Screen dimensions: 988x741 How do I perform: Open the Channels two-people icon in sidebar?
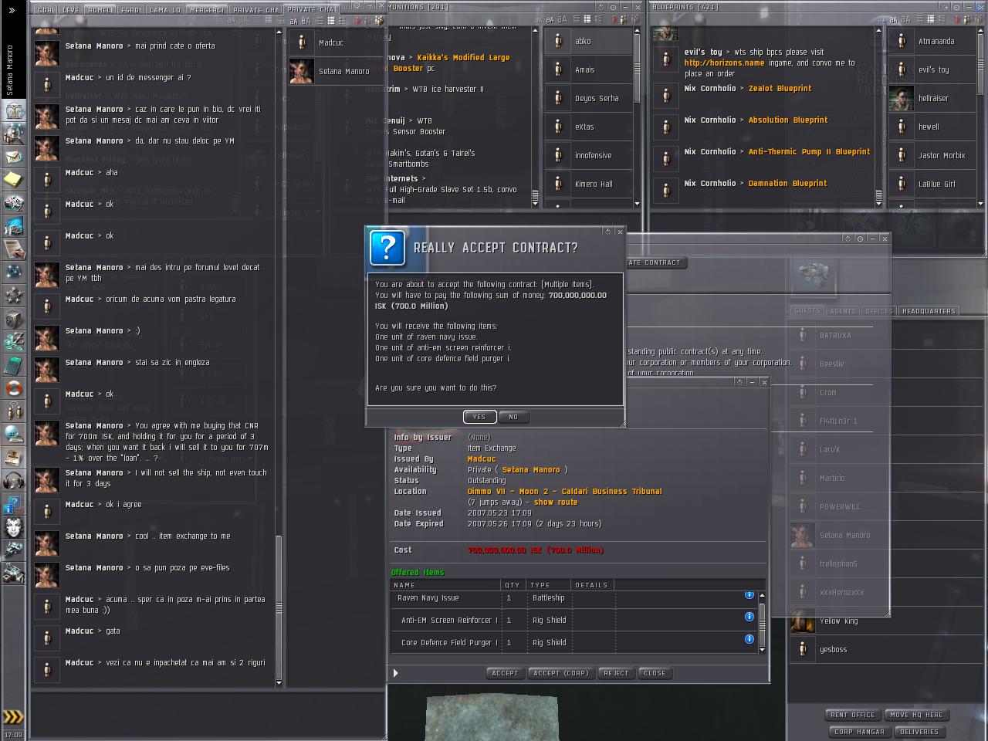coord(13,411)
